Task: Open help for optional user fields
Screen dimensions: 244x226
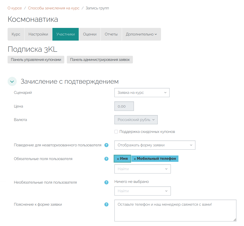Action: coord(106,182)
